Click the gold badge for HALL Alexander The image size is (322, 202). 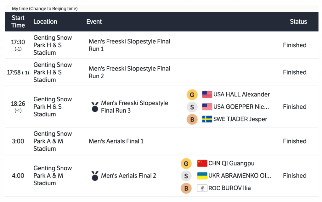(x=192, y=95)
